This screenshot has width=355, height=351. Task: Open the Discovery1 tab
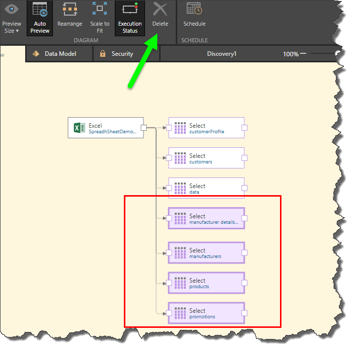222,54
